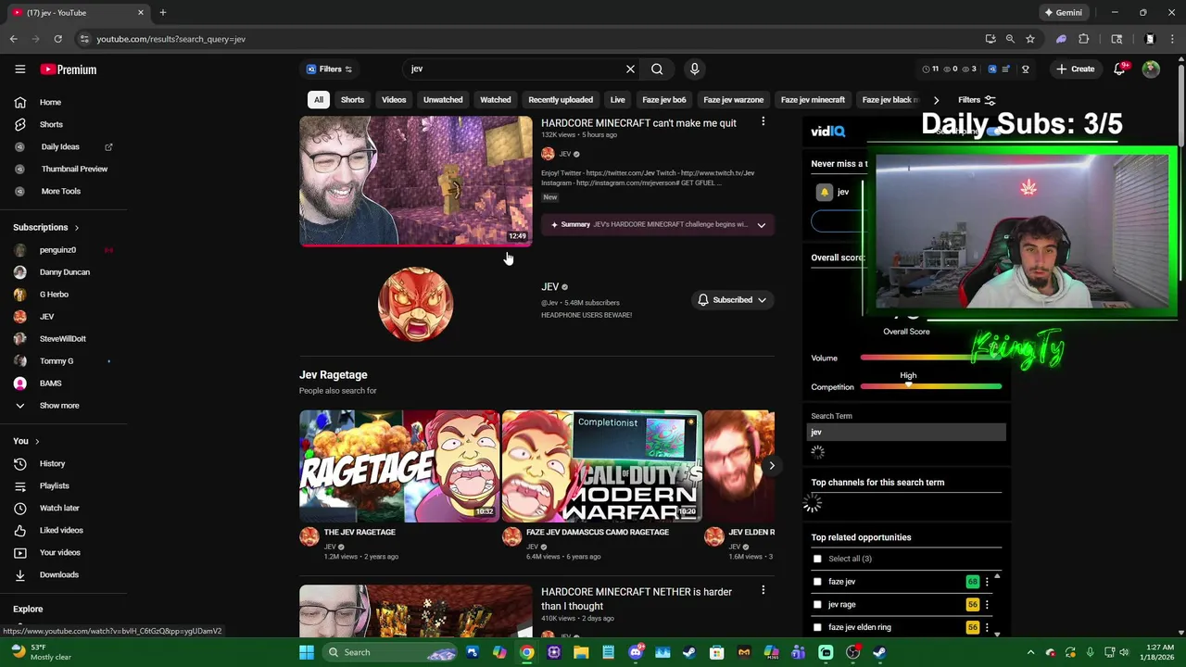This screenshot has height=667, width=1186.
Task: Open YouTube notifications bell
Action: click(1120, 69)
